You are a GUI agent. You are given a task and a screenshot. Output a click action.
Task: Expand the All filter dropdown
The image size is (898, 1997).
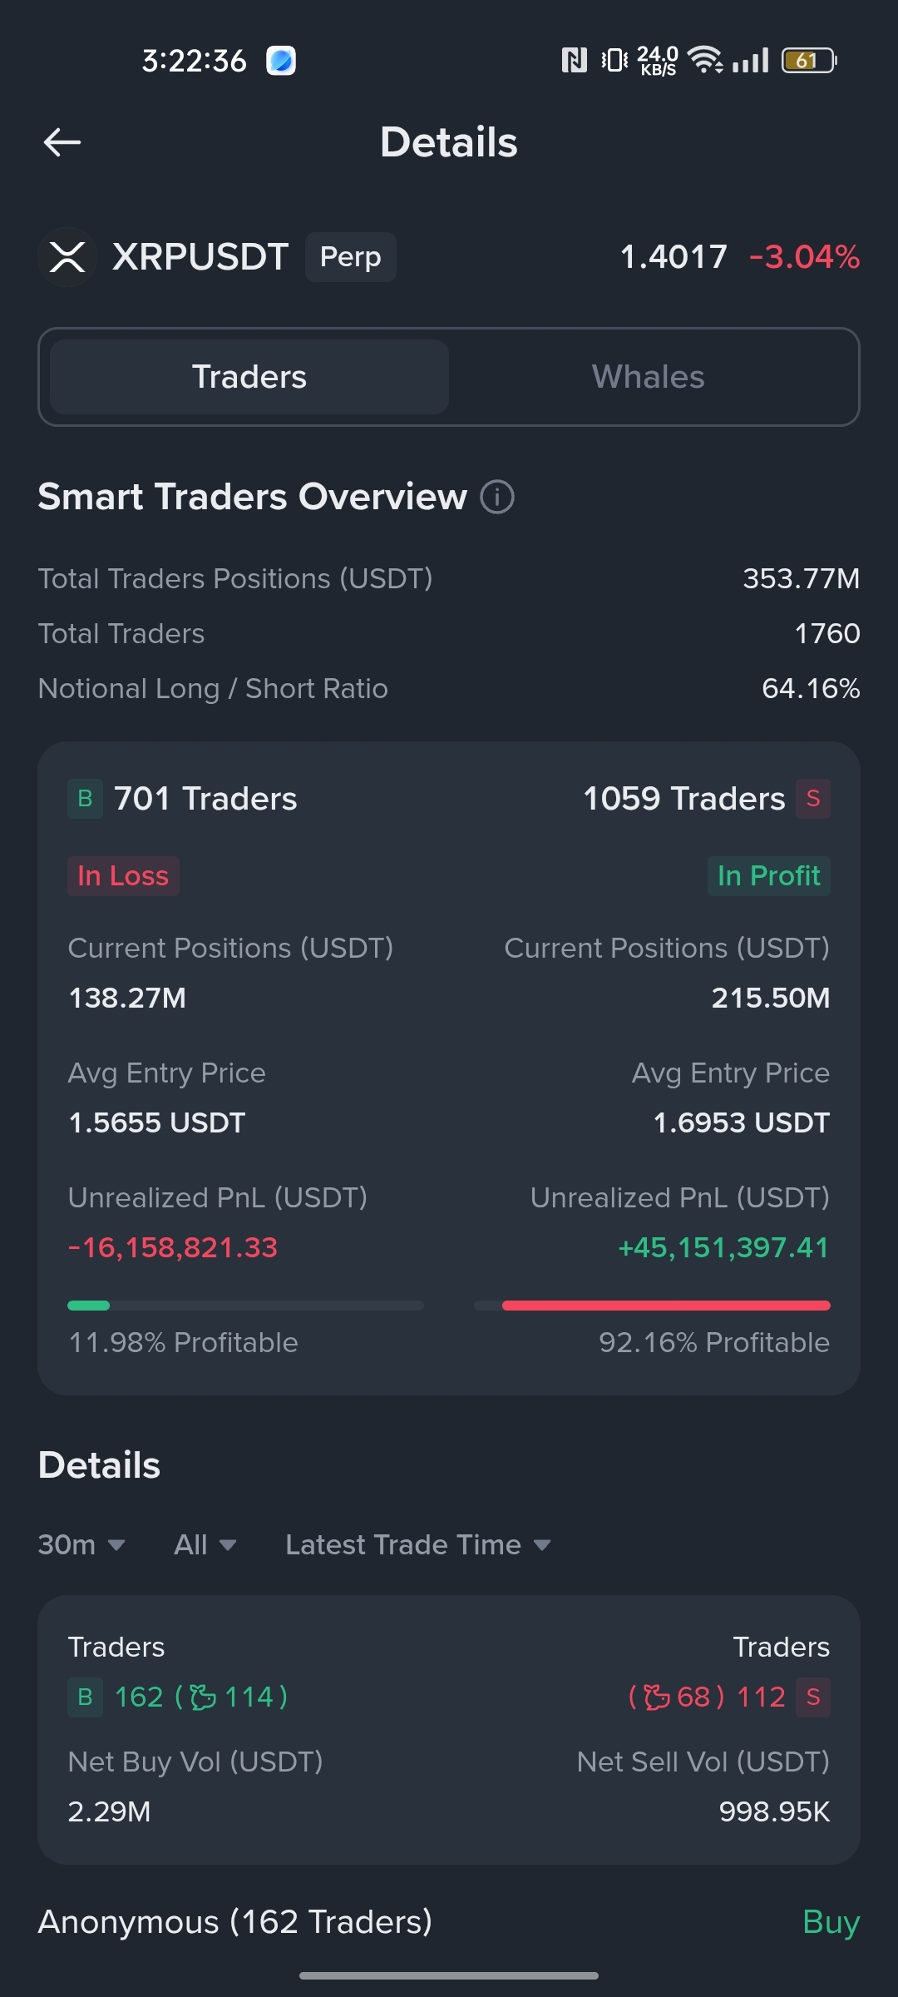click(205, 1545)
